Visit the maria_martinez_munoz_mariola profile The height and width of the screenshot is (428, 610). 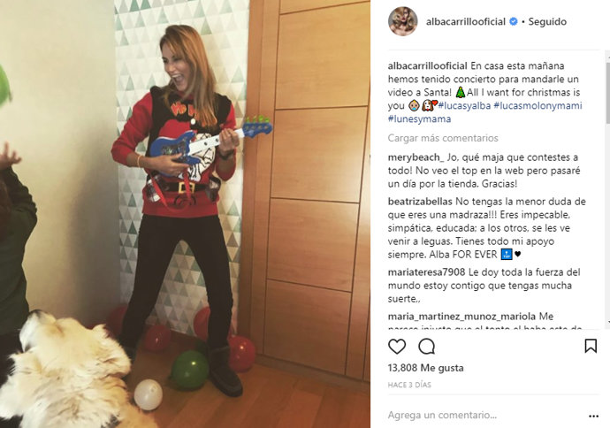(x=461, y=317)
